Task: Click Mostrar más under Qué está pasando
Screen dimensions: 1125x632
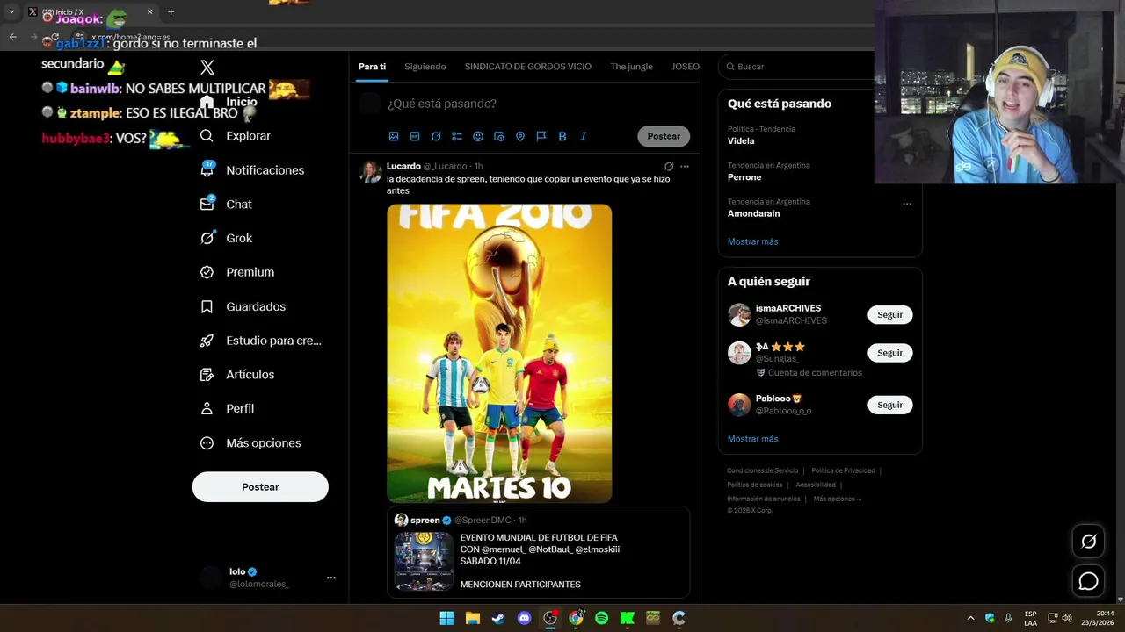Action: (x=753, y=241)
